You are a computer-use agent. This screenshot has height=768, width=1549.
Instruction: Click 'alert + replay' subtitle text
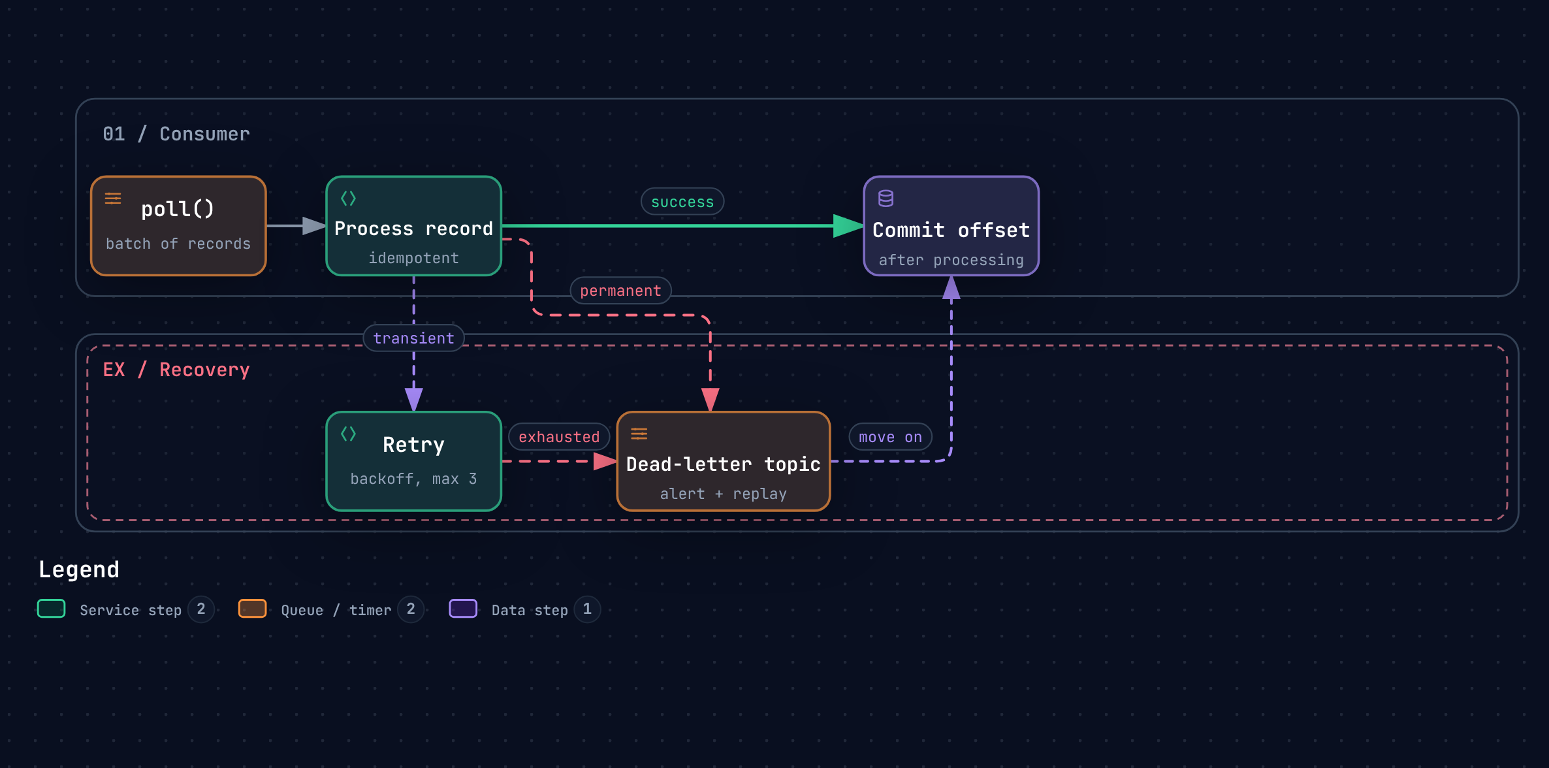tap(724, 494)
